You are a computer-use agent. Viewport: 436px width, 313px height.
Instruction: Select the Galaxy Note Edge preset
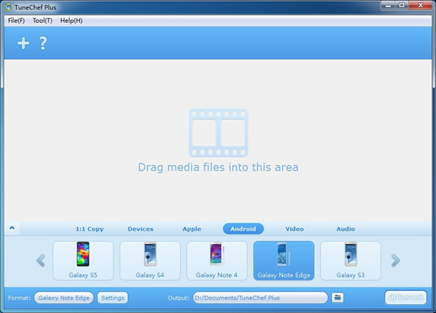pos(284,261)
